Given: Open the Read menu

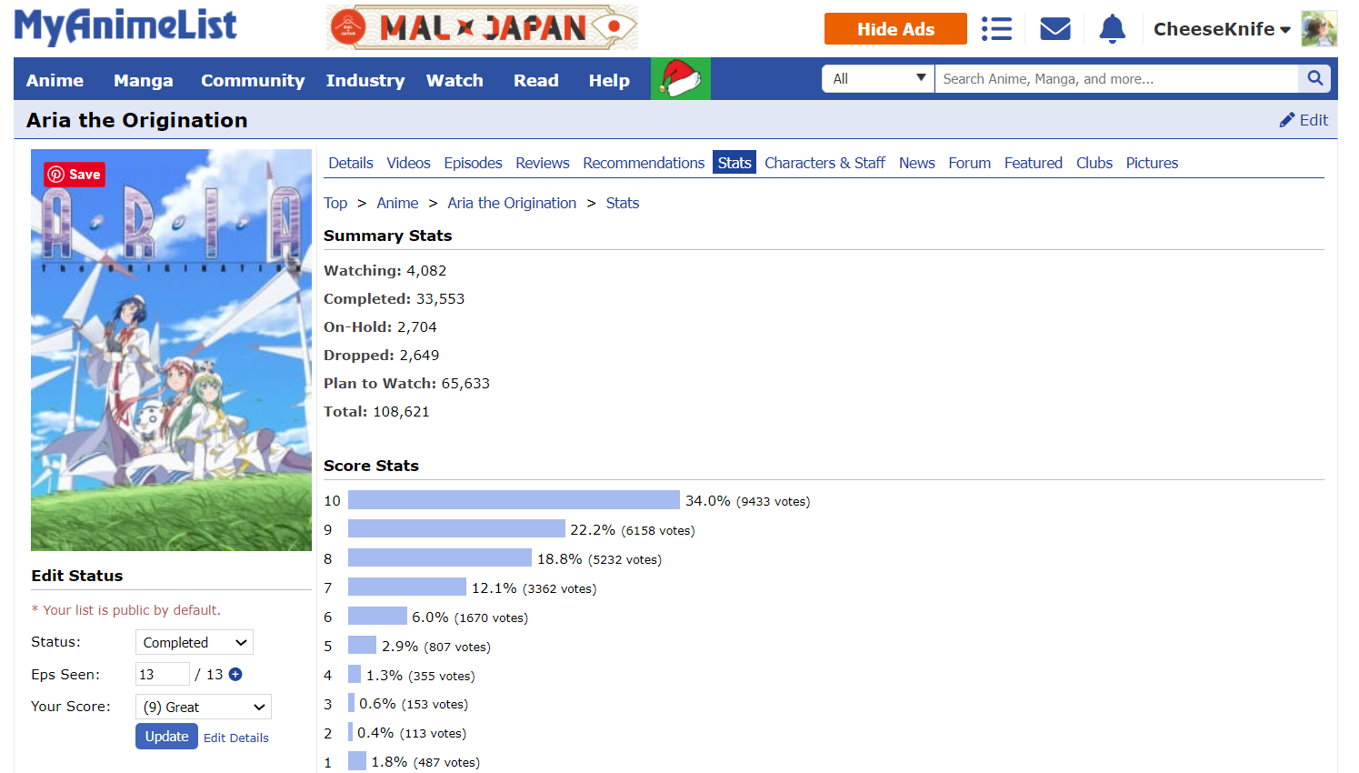Looking at the screenshot, I should point(536,80).
